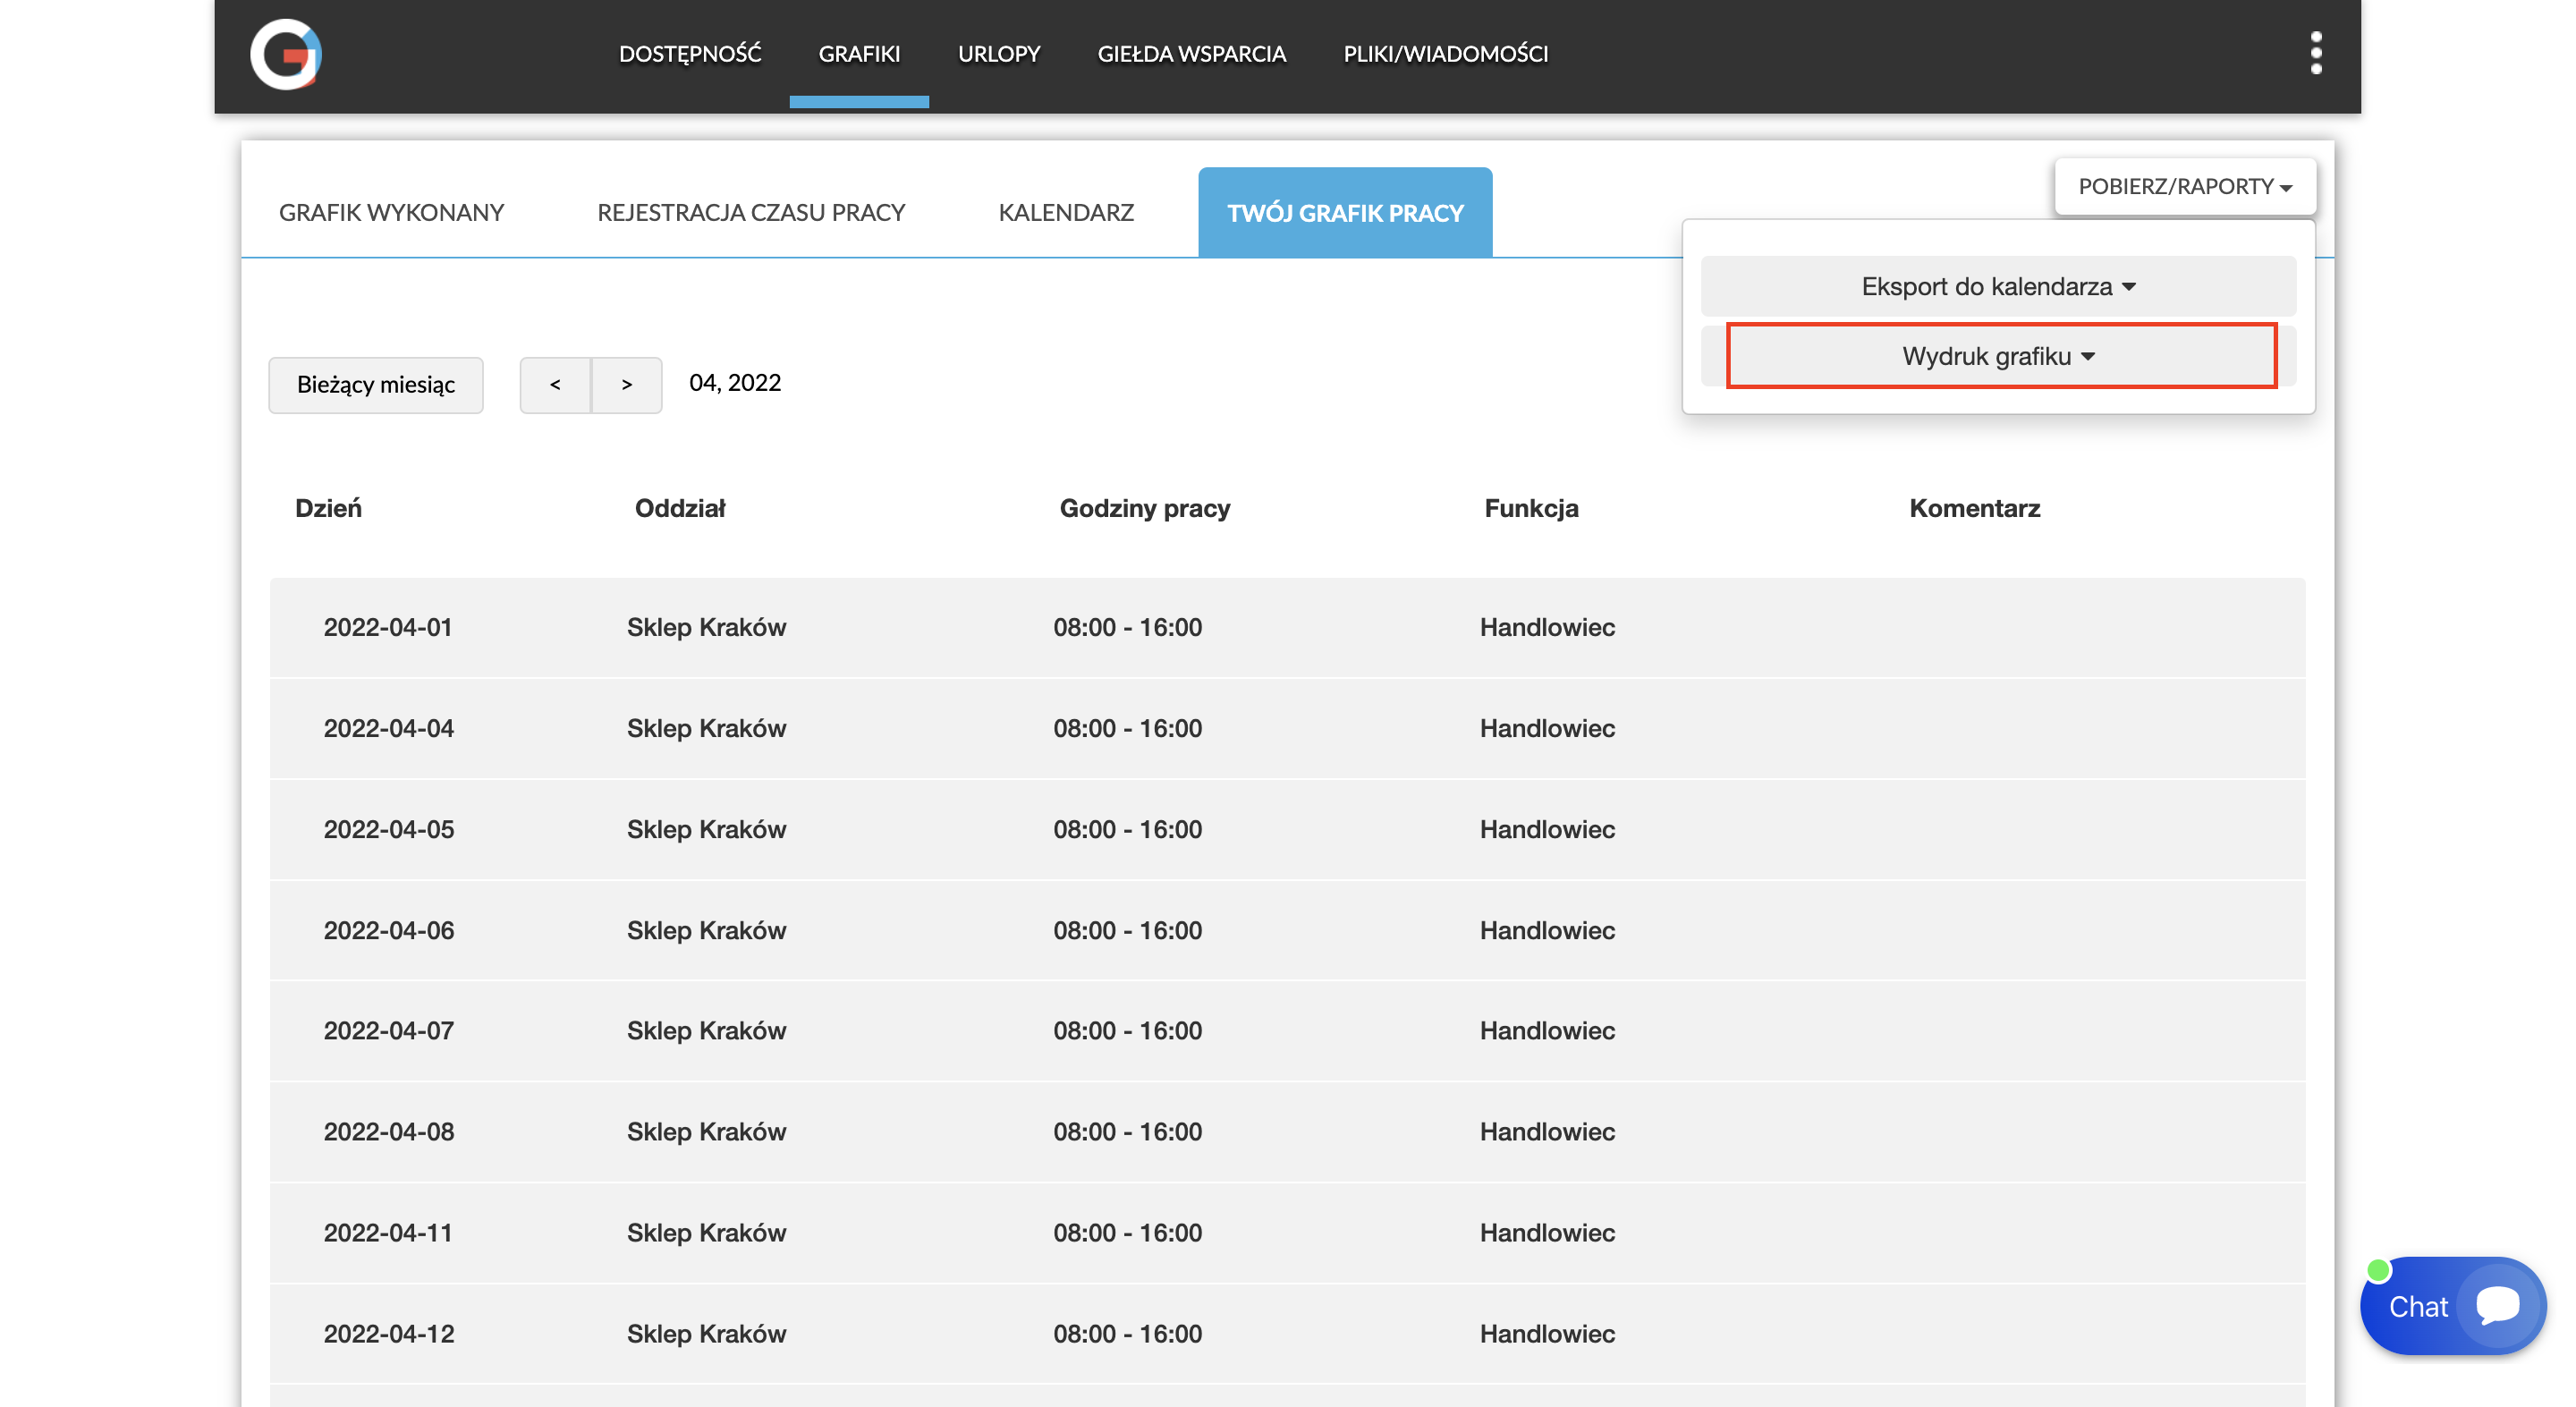Open PLIKI/WIADOMOŚCI section

pos(1445,54)
